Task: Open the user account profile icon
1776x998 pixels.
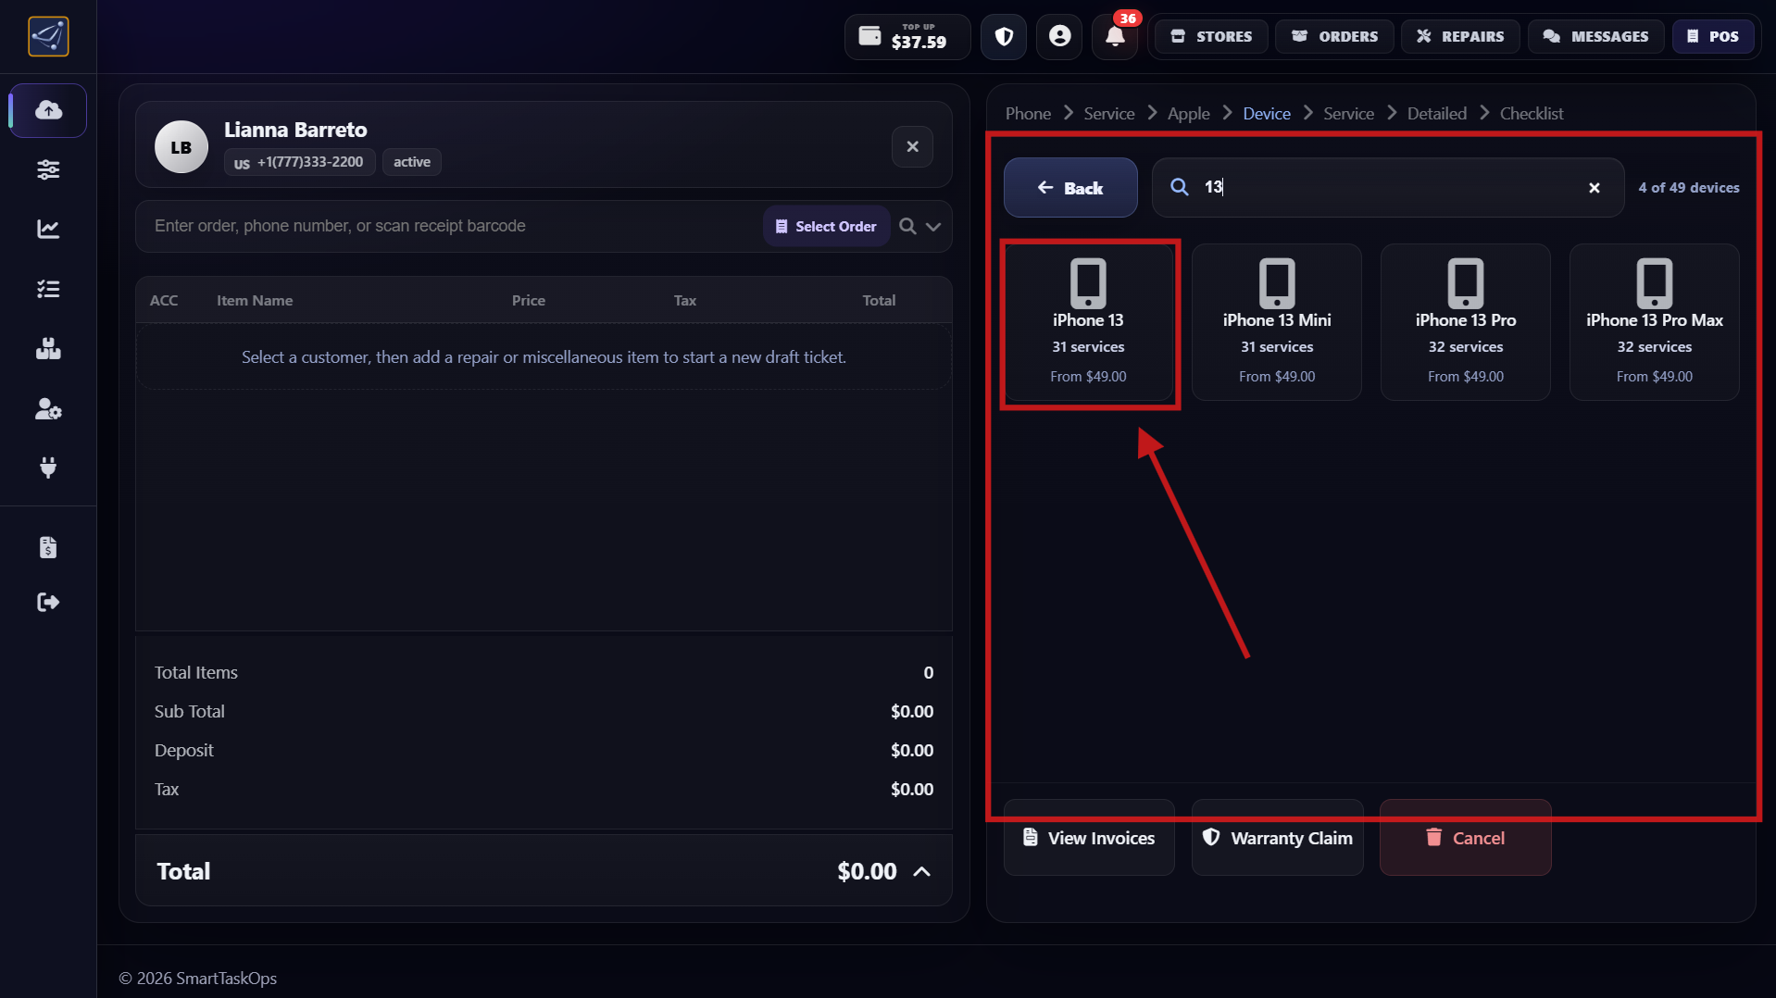Action: coord(1059,37)
